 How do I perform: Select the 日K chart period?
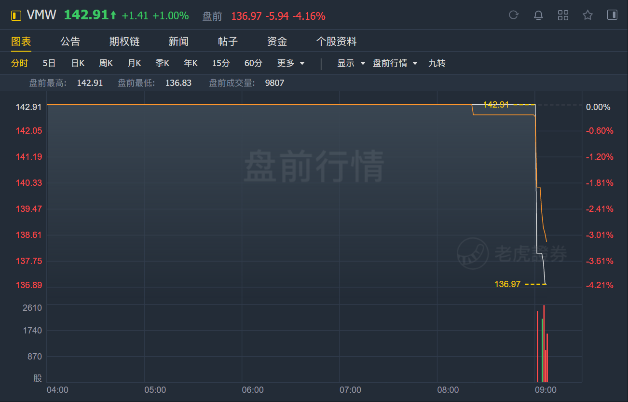[x=78, y=63]
